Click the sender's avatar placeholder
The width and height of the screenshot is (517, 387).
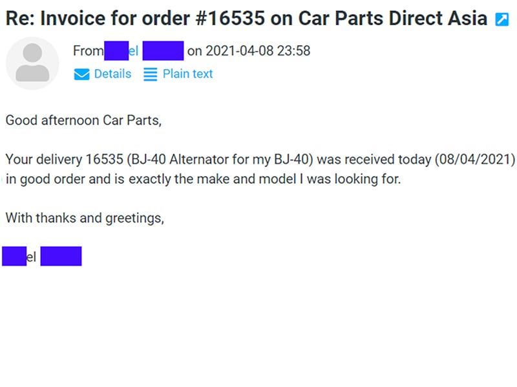pyautogui.click(x=32, y=63)
